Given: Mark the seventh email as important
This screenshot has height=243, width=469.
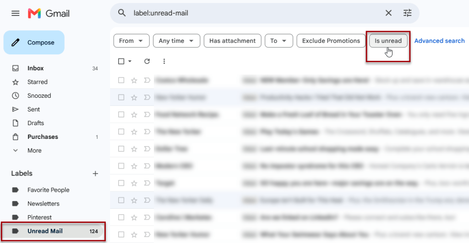Looking at the screenshot, I should click(147, 183).
